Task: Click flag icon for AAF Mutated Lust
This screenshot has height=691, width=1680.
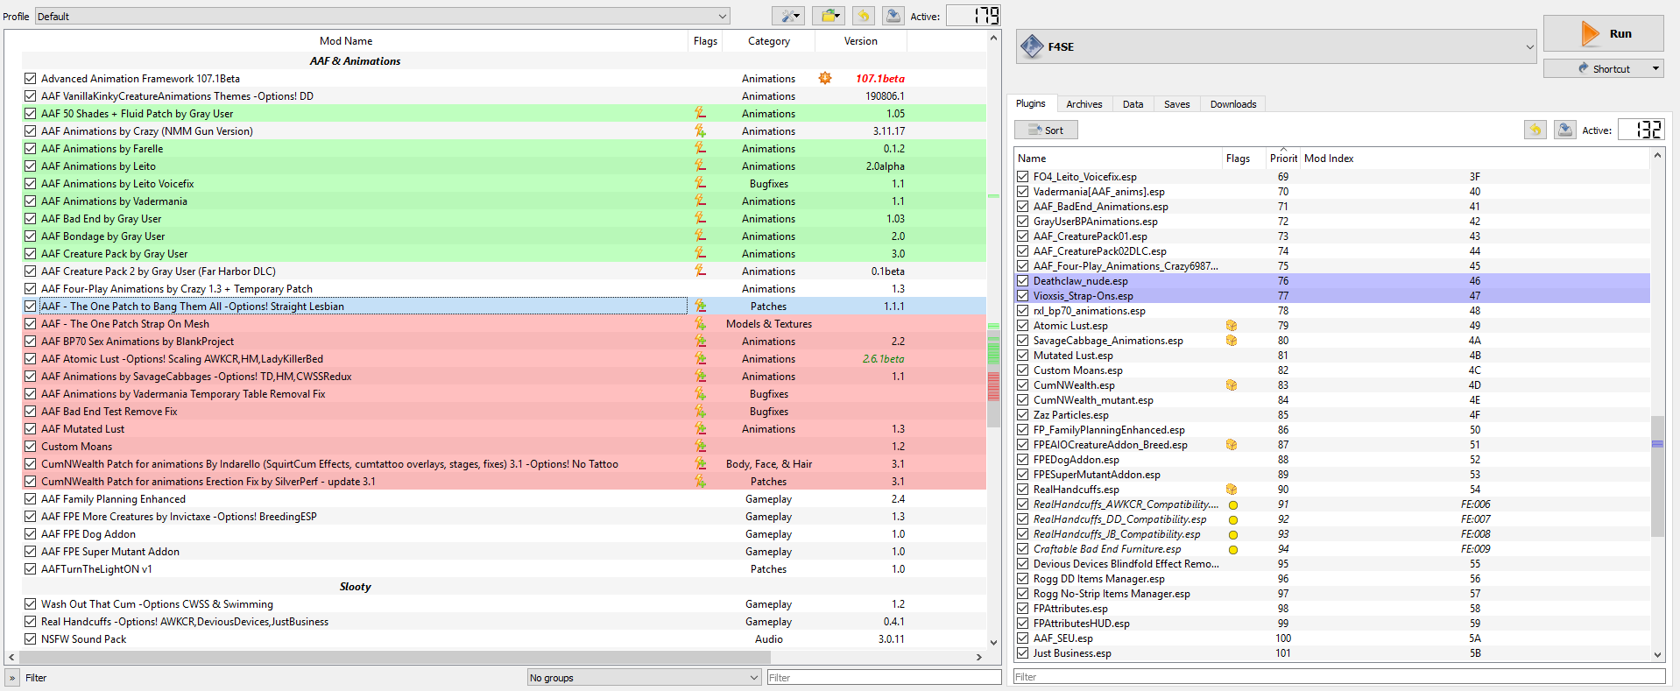Action: coord(700,428)
